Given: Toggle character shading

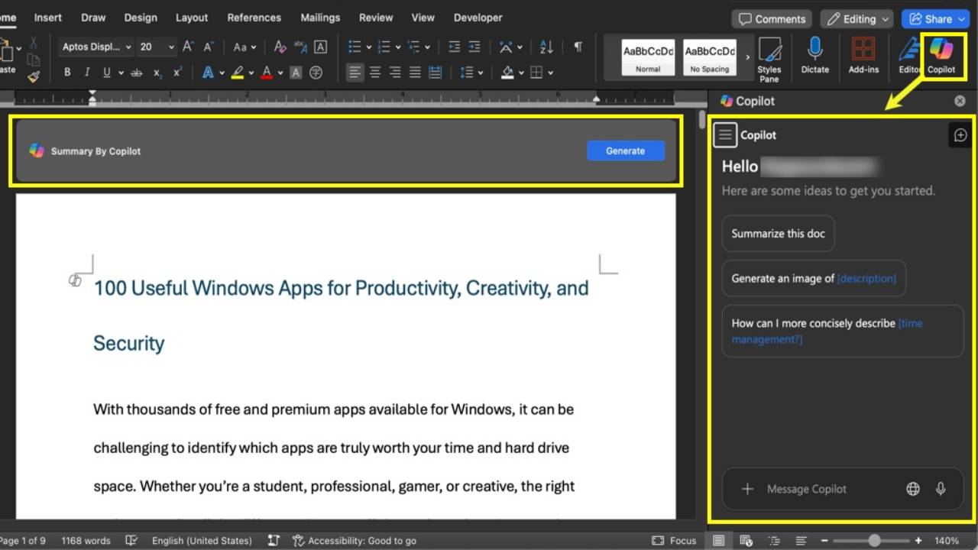Looking at the screenshot, I should pos(296,73).
